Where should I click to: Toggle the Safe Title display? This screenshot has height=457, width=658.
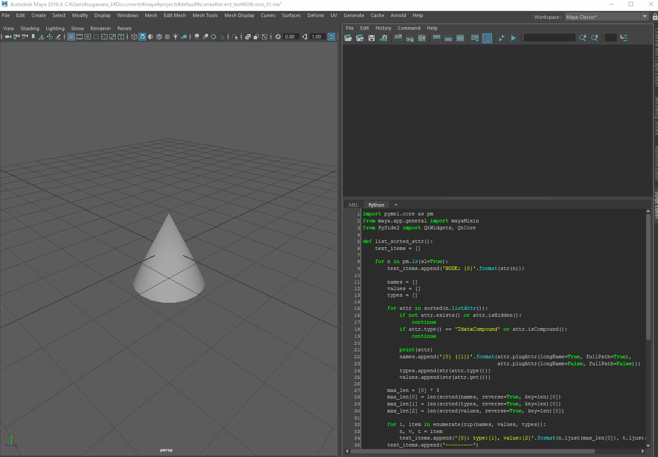click(121, 37)
